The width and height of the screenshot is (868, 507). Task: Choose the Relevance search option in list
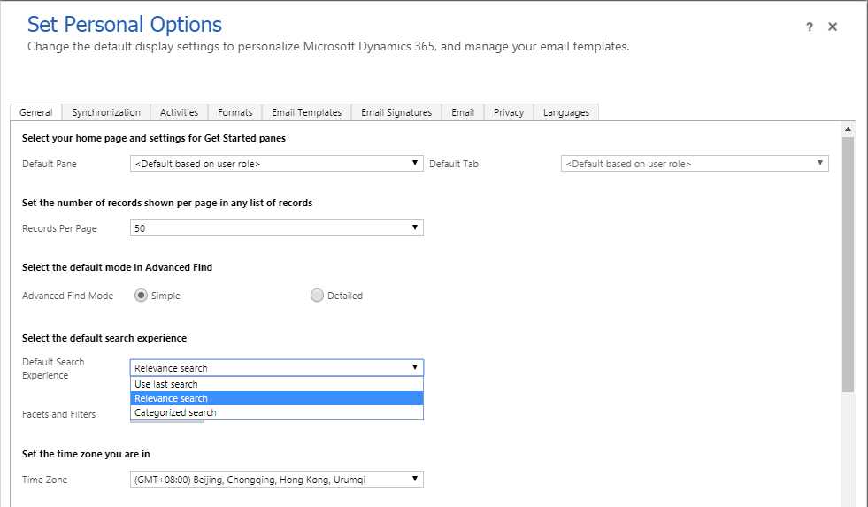pos(277,398)
